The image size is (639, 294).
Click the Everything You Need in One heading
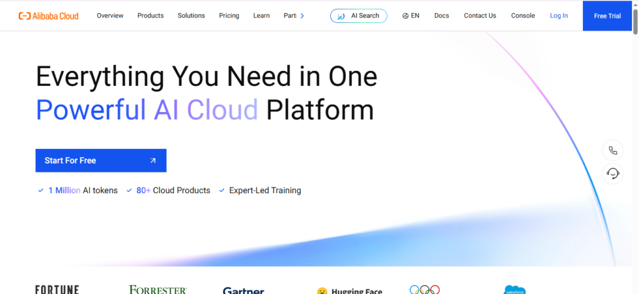click(207, 76)
